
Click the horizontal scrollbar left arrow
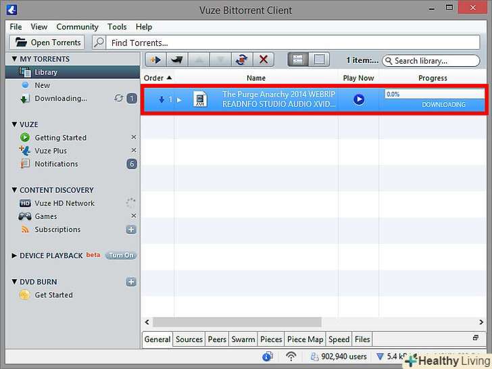(147, 322)
